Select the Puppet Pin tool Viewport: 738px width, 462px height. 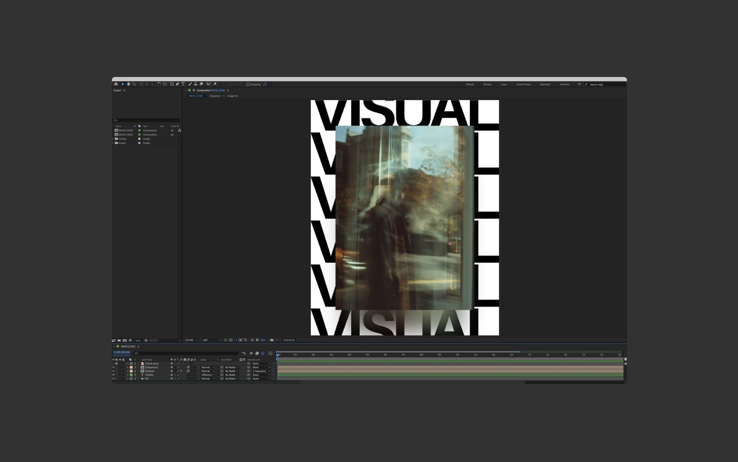coord(215,84)
